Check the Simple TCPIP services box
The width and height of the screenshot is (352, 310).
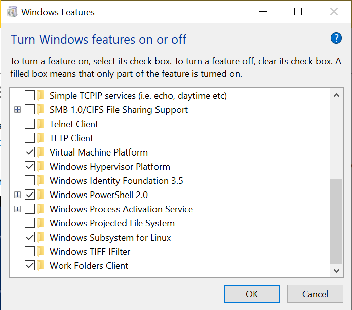point(30,96)
